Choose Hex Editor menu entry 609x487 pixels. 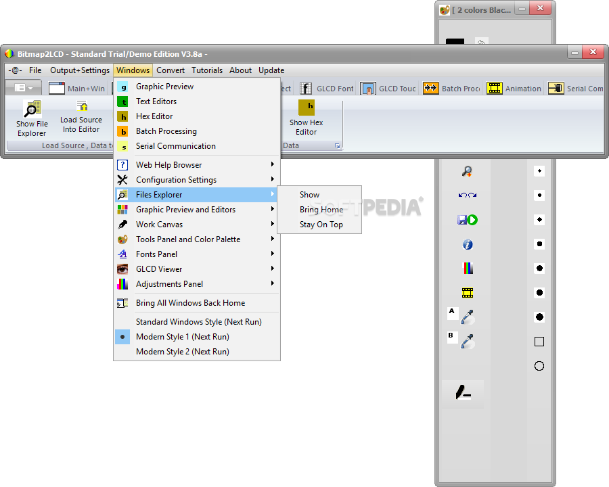tap(197, 116)
